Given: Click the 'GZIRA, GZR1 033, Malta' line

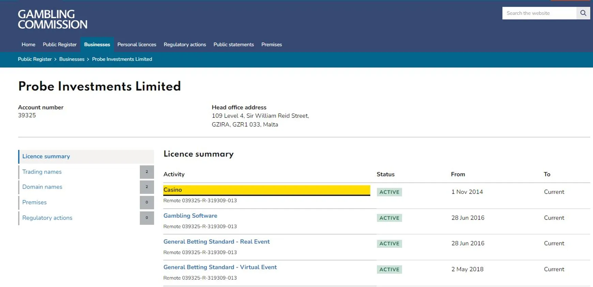Looking at the screenshot, I should [245, 125].
